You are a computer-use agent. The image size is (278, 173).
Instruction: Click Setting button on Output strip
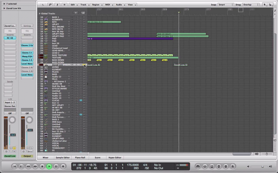27,26
